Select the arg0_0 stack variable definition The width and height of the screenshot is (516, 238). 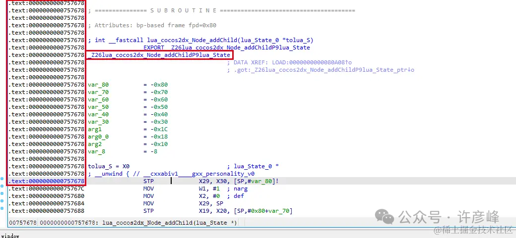point(98,137)
